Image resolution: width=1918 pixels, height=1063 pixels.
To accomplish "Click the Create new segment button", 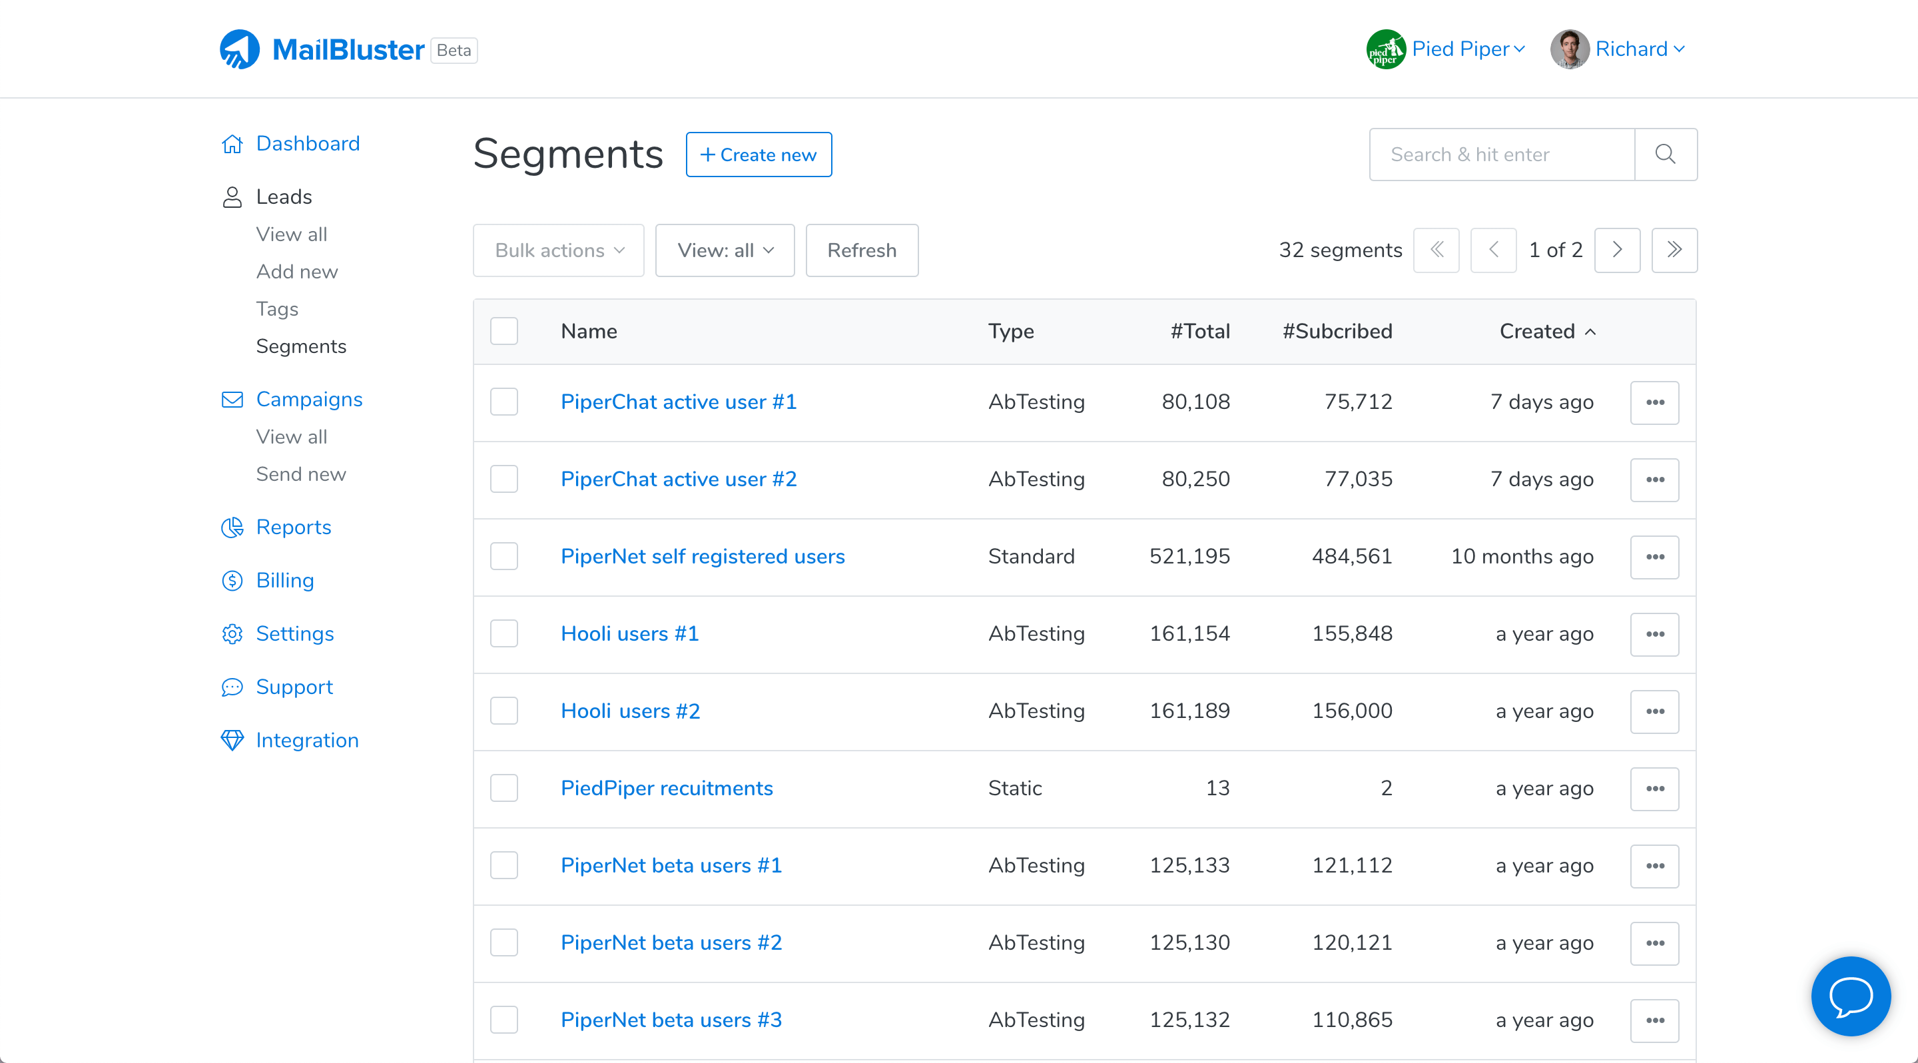I will pyautogui.click(x=758, y=155).
